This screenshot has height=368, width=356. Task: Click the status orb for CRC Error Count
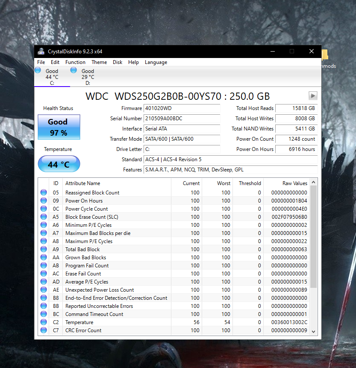pos(44,330)
